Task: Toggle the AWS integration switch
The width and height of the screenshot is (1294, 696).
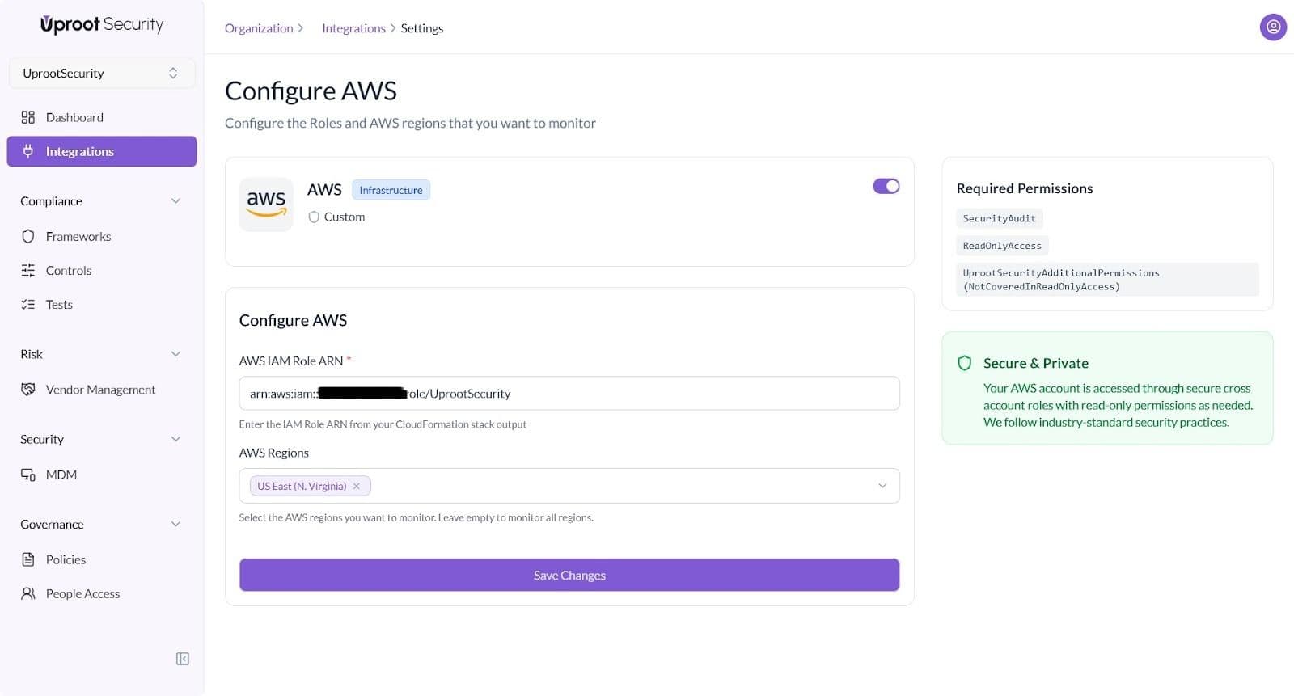Action: point(886,186)
